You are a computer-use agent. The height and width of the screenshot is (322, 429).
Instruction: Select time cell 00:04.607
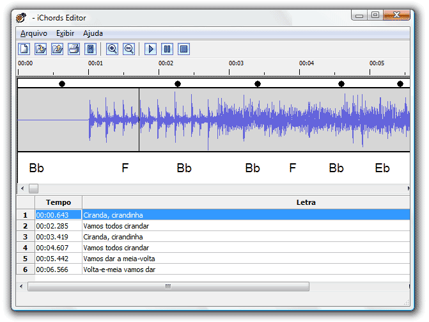click(x=58, y=248)
